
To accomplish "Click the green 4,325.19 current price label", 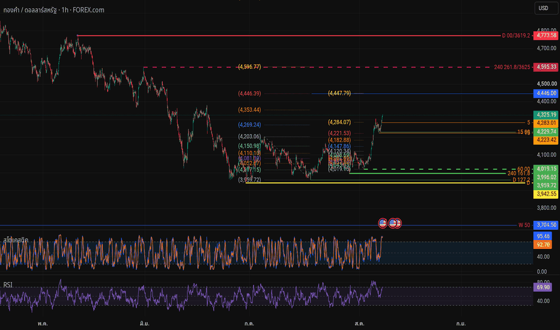I will (546, 115).
